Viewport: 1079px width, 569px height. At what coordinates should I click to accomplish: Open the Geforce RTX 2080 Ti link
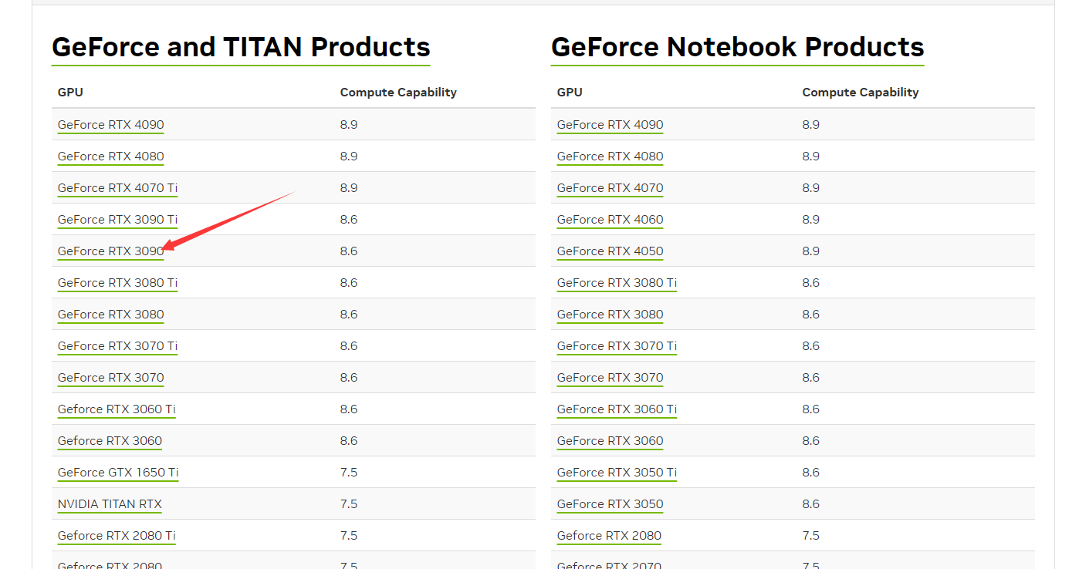click(x=117, y=536)
